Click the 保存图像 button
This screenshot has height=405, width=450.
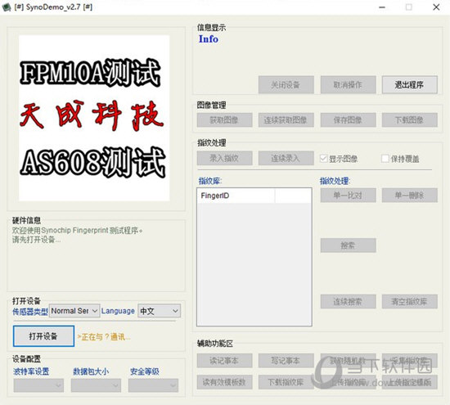coord(348,120)
